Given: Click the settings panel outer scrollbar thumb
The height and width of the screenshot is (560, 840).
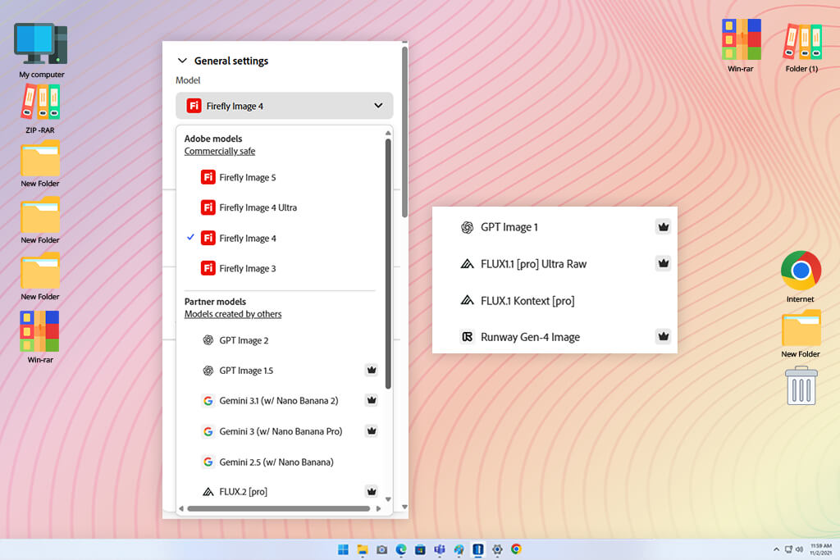Looking at the screenshot, I should tap(404, 132).
